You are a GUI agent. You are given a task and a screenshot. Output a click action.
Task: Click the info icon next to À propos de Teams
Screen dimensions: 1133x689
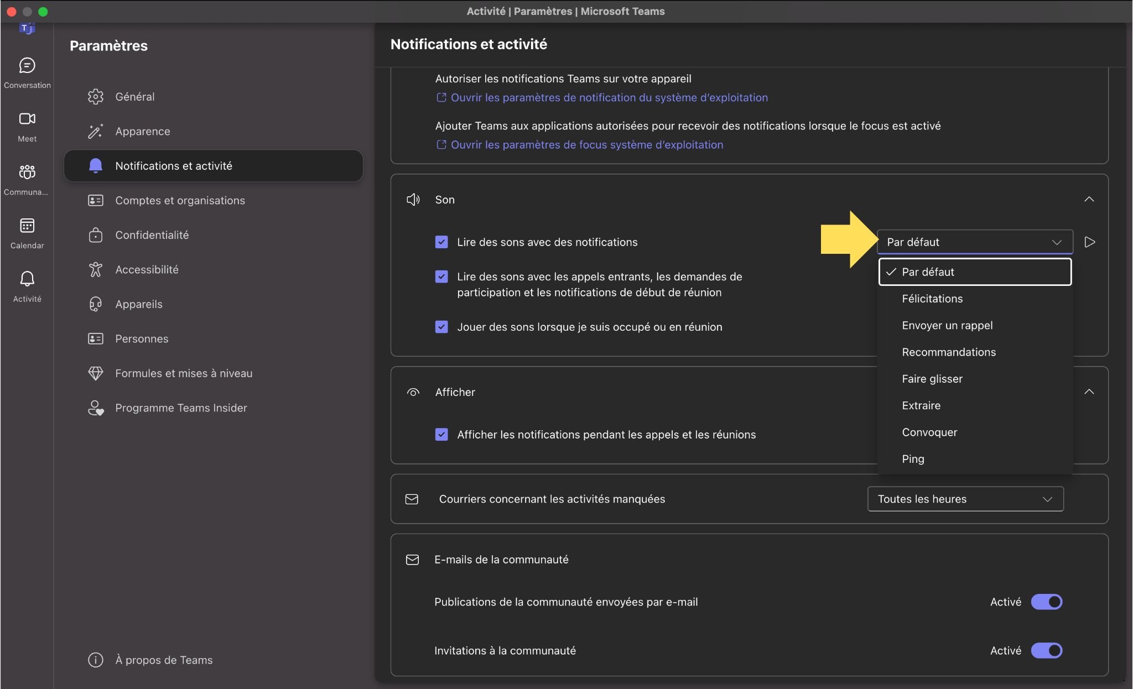click(96, 660)
